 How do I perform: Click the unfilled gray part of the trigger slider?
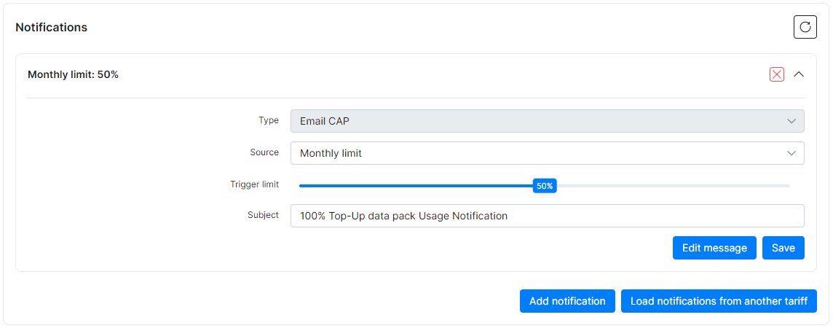coord(673,186)
